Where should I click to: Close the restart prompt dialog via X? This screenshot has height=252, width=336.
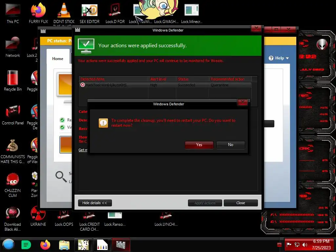242,102
